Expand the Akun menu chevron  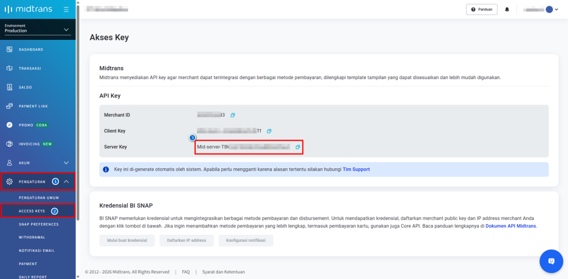(x=67, y=163)
